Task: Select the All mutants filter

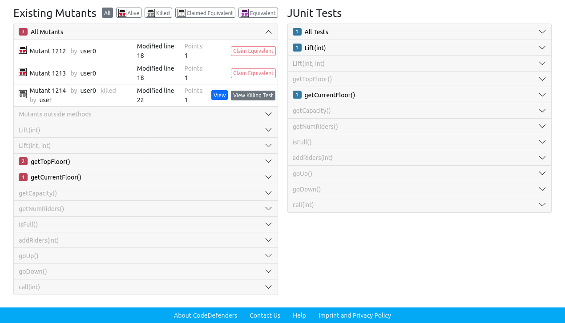Action: [x=107, y=13]
